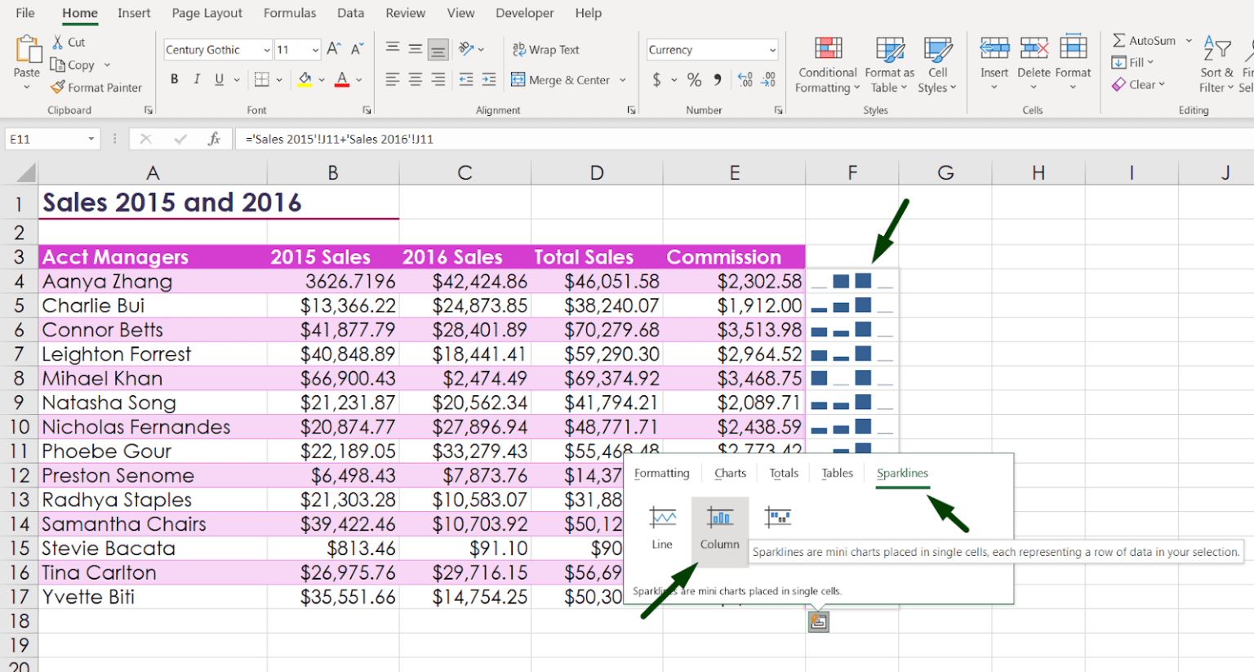Switch to the Sparklines tab in Quick Analysis
Image resolution: width=1254 pixels, height=672 pixels.
click(x=903, y=473)
